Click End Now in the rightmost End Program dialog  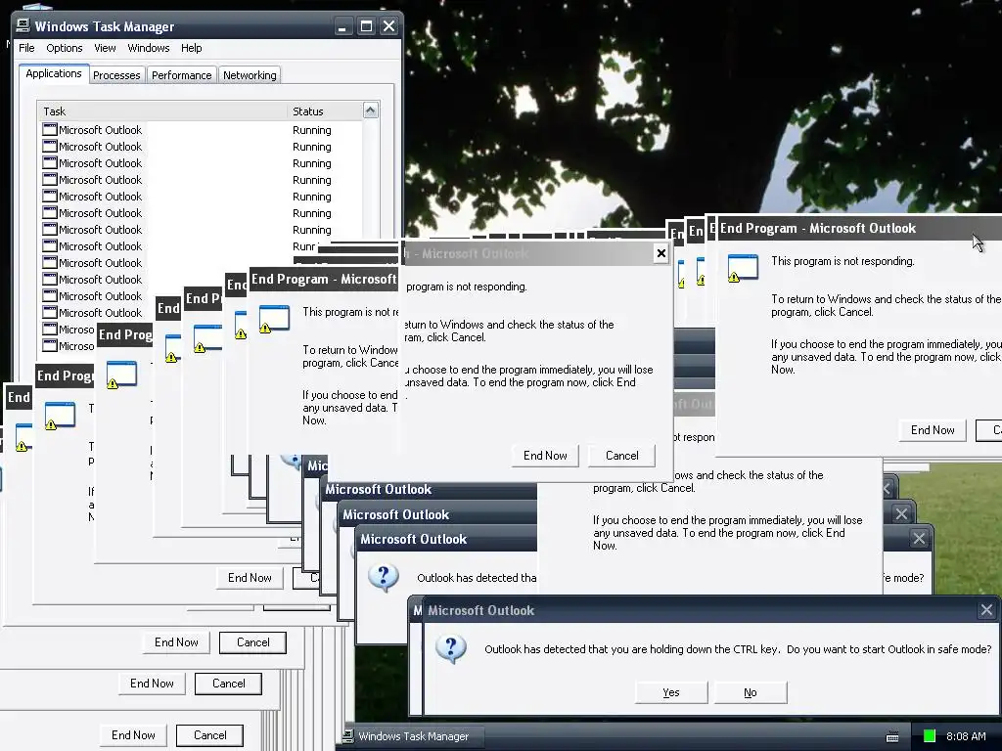[933, 430]
